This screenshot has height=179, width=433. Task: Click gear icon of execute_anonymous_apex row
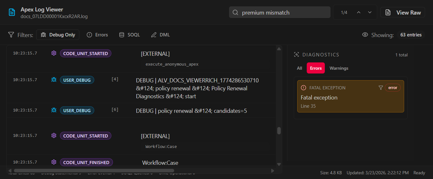pyautogui.click(x=54, y=53)
